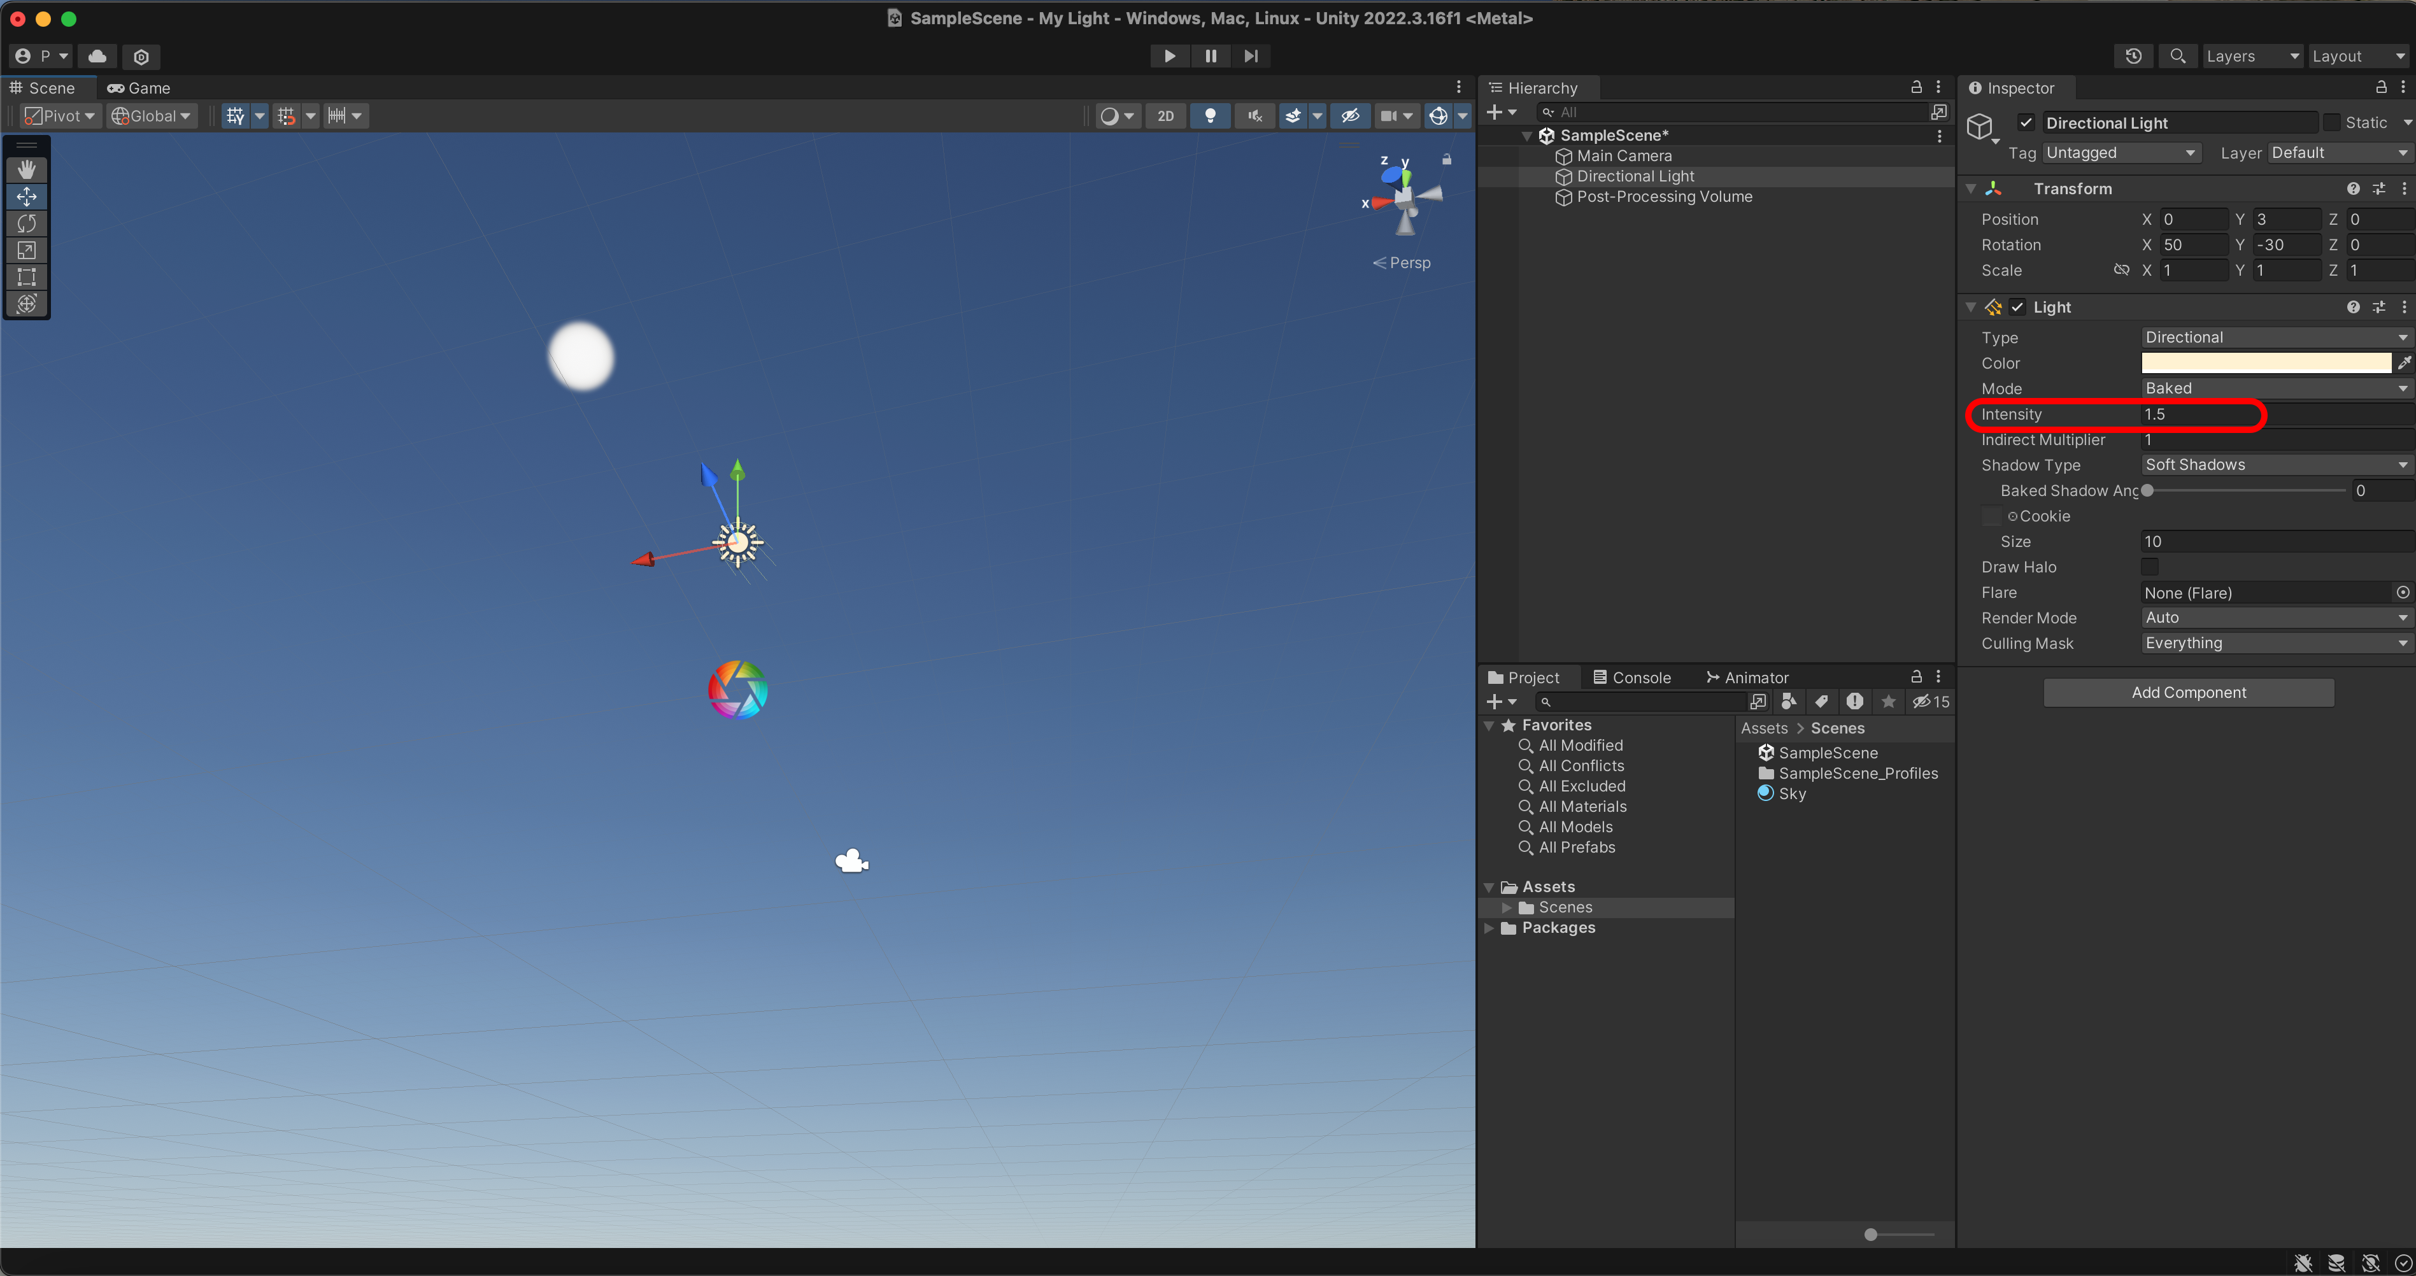This screenshot has width=2416, height=1276.
Task: Select the Rotate tool
Action: 26,223
